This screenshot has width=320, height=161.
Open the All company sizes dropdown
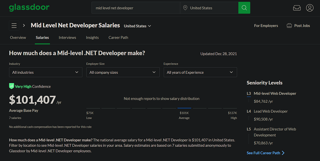click(x=123, y=72)
